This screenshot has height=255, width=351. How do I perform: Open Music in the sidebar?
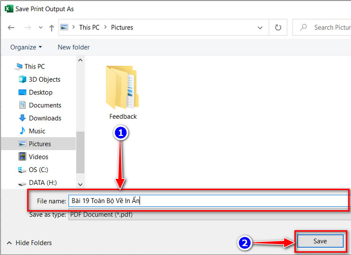[x=37, y=131]
